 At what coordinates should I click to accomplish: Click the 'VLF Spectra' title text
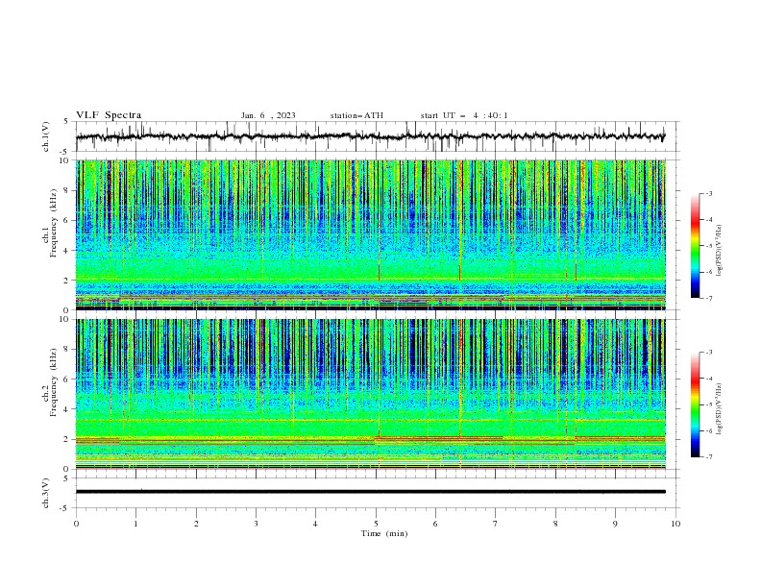109,115
